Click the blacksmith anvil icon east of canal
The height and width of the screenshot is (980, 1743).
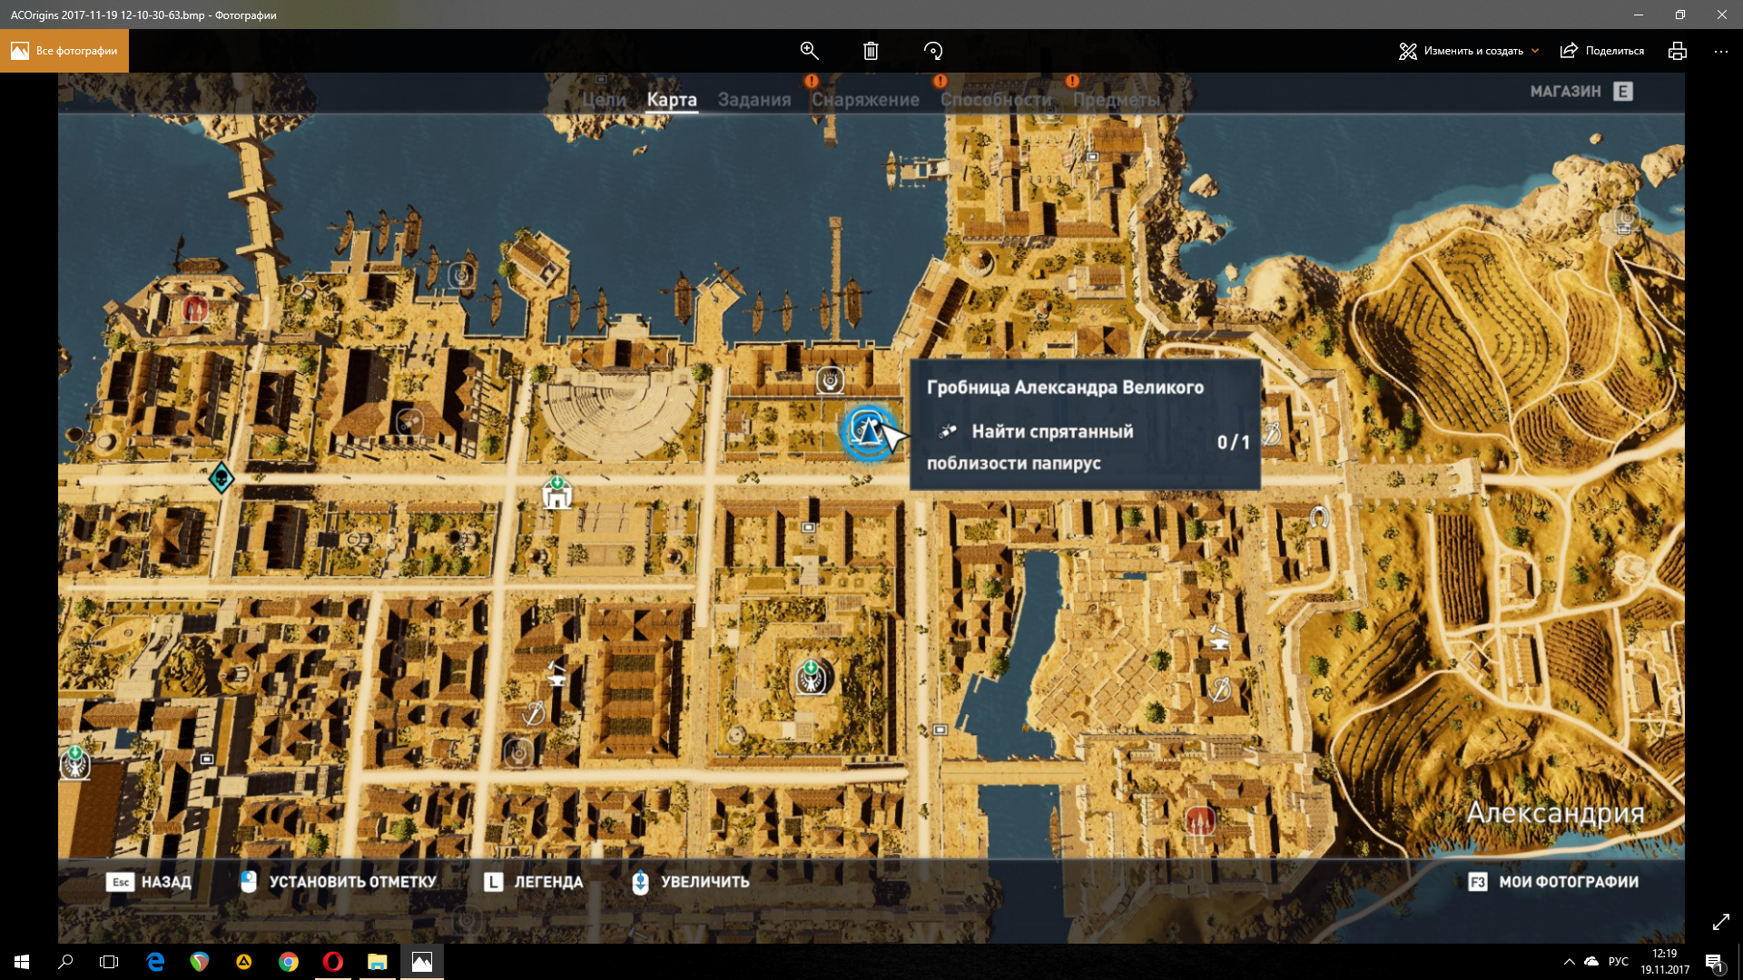point(1219,636)
